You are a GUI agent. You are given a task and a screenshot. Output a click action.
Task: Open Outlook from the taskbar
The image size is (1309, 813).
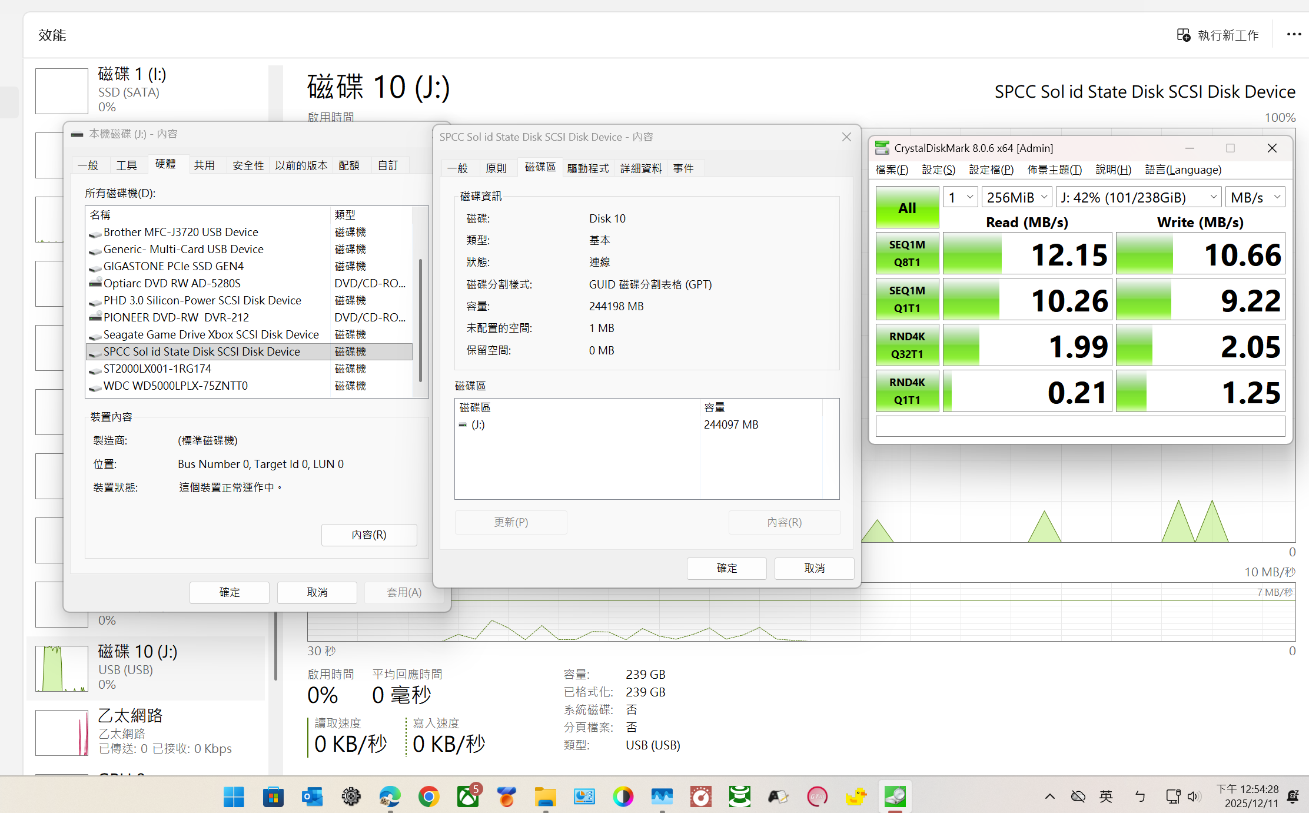[x=312, y=797]
